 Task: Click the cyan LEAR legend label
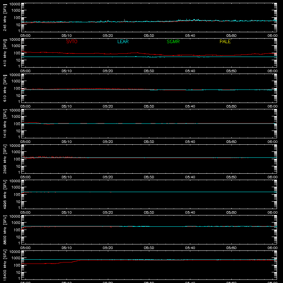(x=123, y=41)
